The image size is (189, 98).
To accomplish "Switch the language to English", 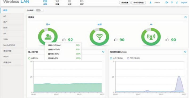I will tap(184, 2).
